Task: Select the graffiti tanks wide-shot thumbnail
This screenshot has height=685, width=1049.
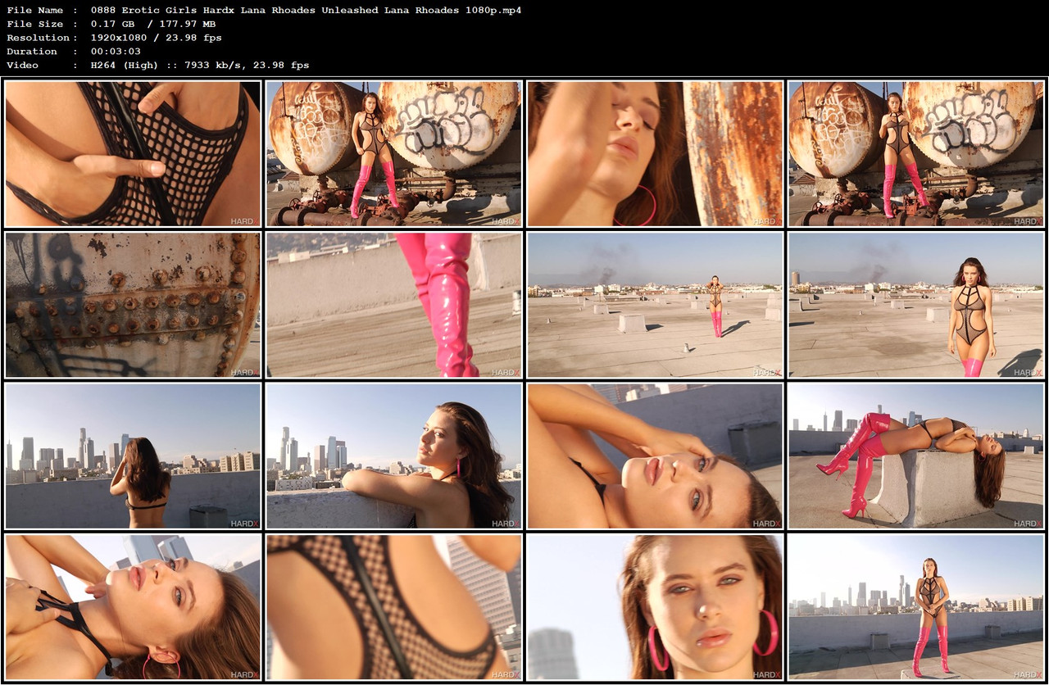Action: click(x=393, y=152)
